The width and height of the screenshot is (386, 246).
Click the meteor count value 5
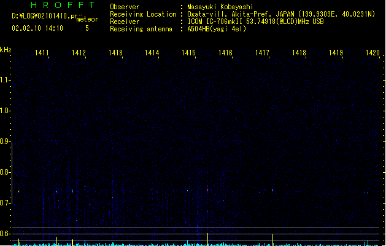[87, 28]
